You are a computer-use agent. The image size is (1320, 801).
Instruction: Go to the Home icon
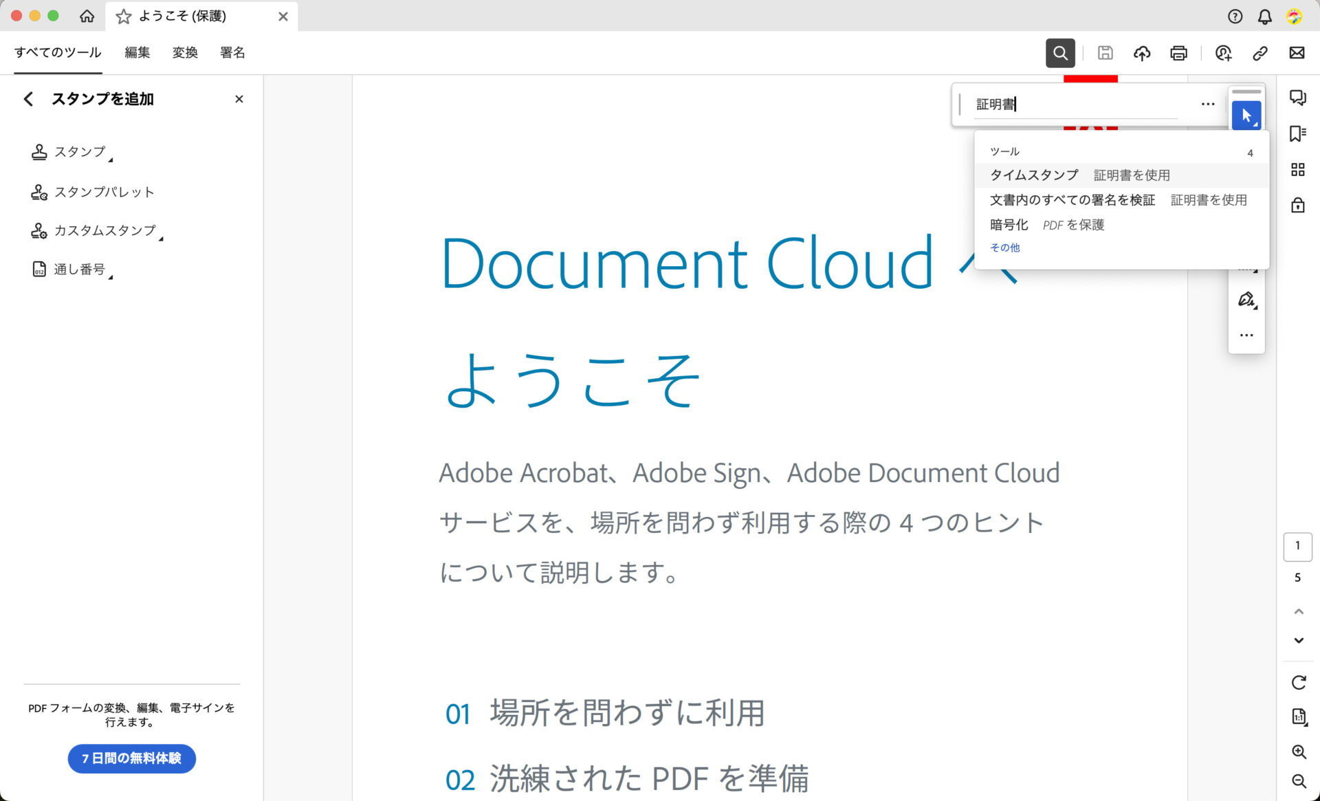coord(87,16)
